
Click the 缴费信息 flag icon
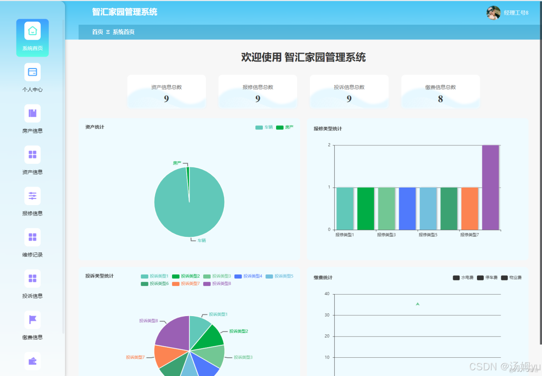(32, 319)
